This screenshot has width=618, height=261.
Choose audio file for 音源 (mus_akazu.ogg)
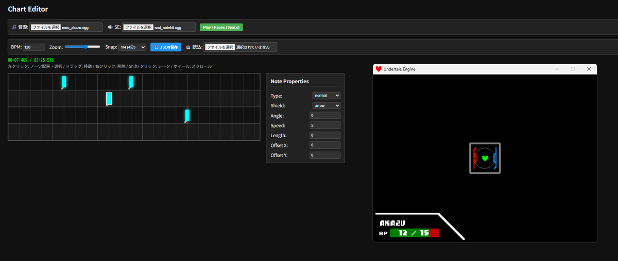[x=45, y=27]
